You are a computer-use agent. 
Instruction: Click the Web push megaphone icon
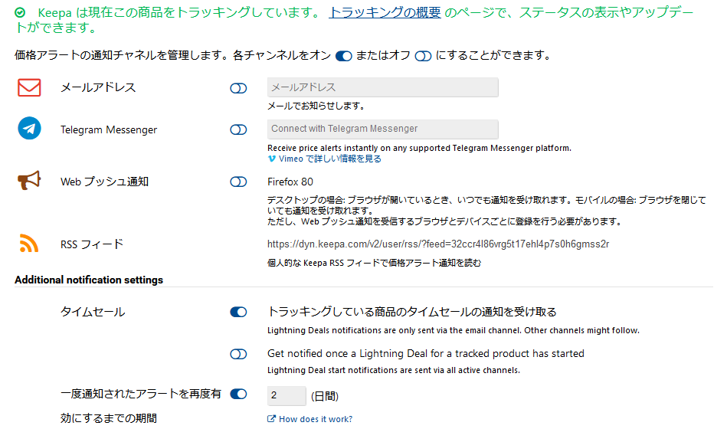coord(28,181)
